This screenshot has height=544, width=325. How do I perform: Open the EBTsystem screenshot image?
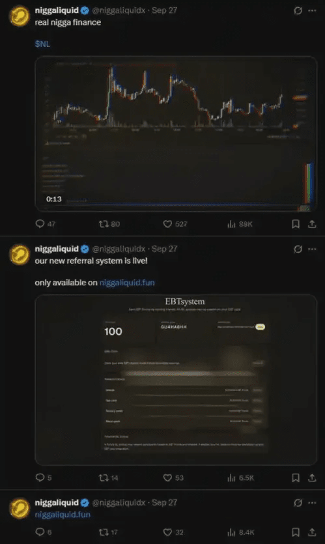176,380
